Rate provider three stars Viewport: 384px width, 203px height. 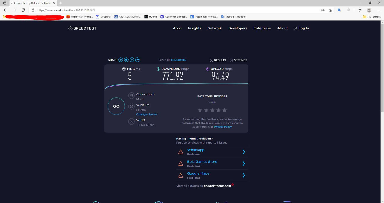[212, 110]
